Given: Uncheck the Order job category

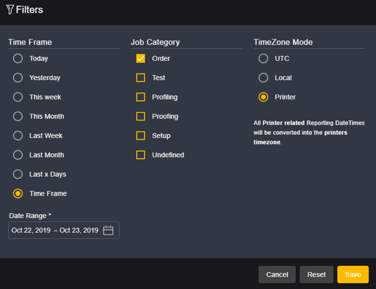Looking at the screenshot, I should [x=141, y=58].
